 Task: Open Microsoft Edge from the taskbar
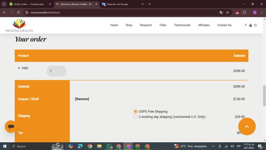[80, 146]
